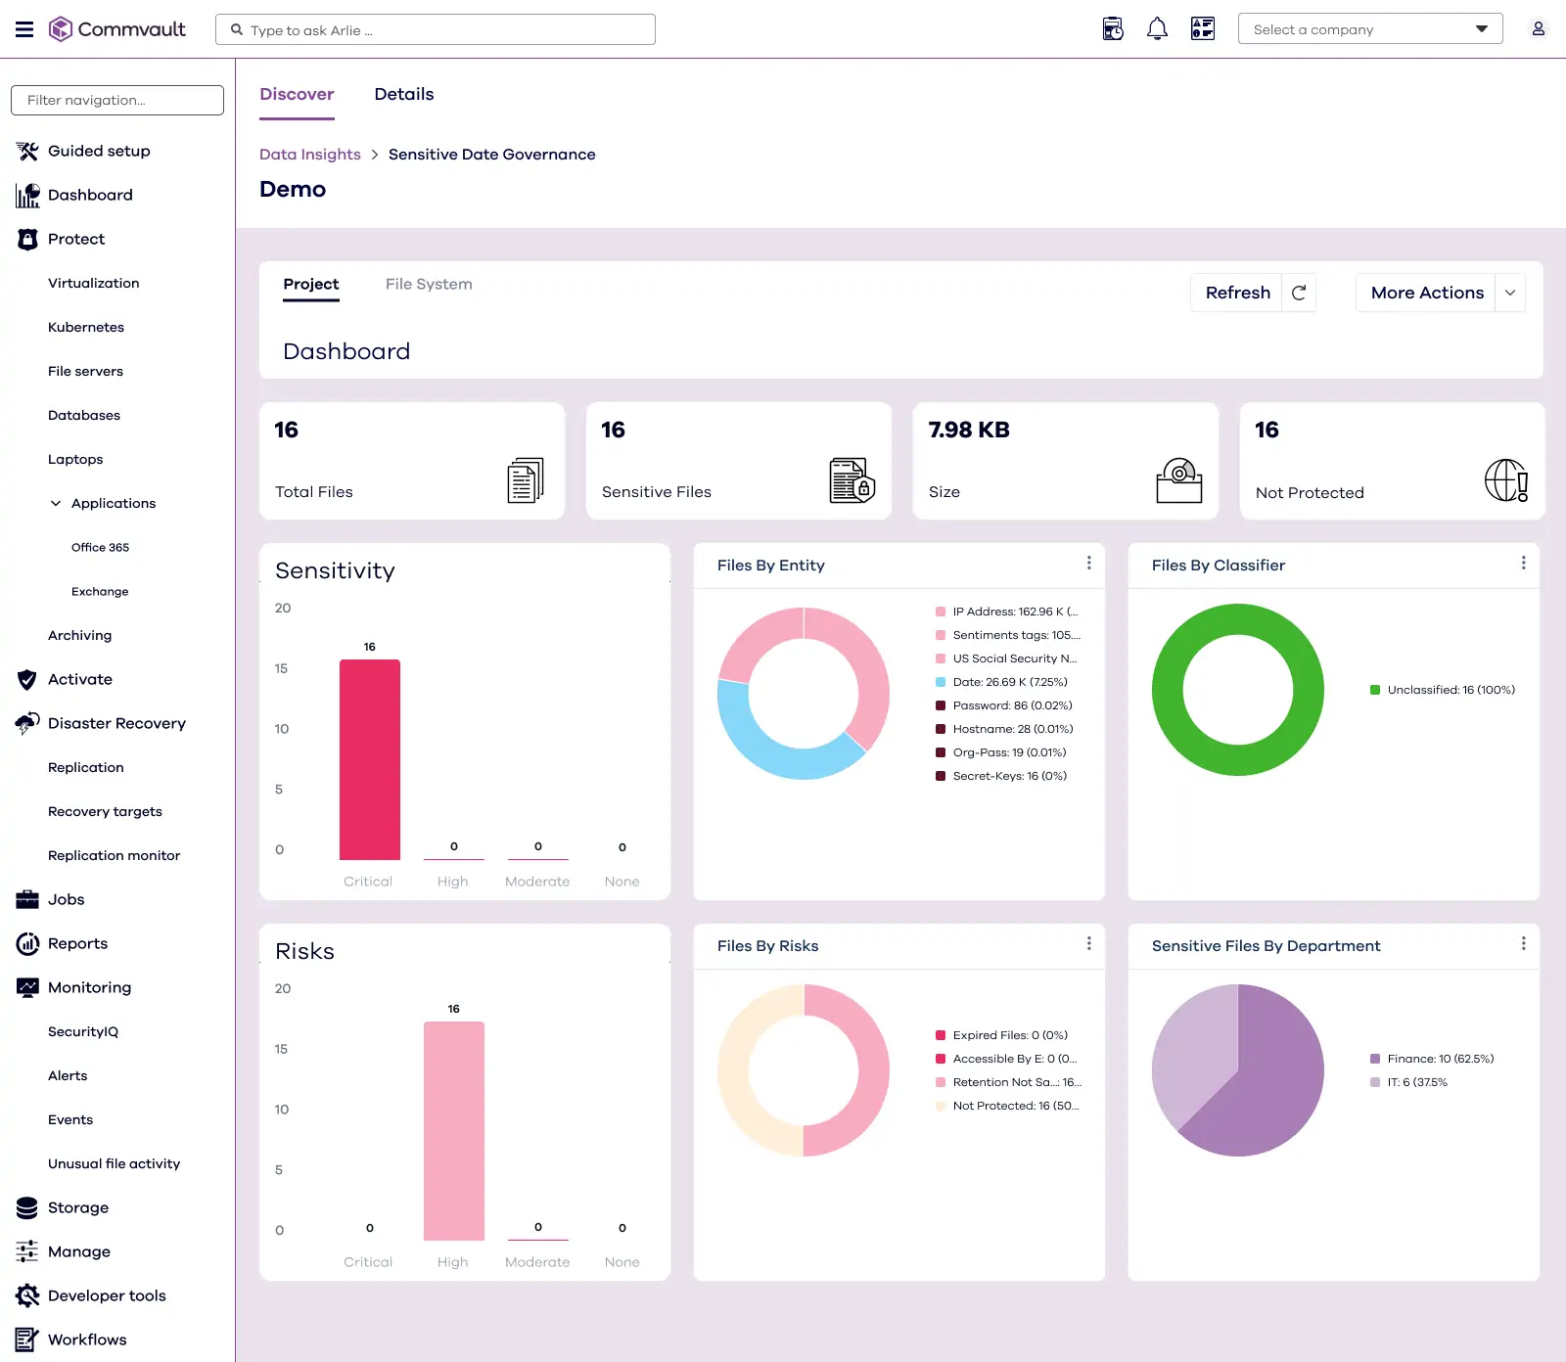This screenshot has height=1362, width=1566.
Task: Click the Activate shield check icon
Action: point(27,679)
